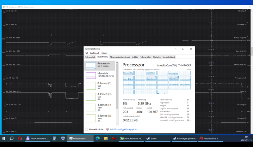Open the Calculator taskbar icon
The image size is (253, 147).
54,138
